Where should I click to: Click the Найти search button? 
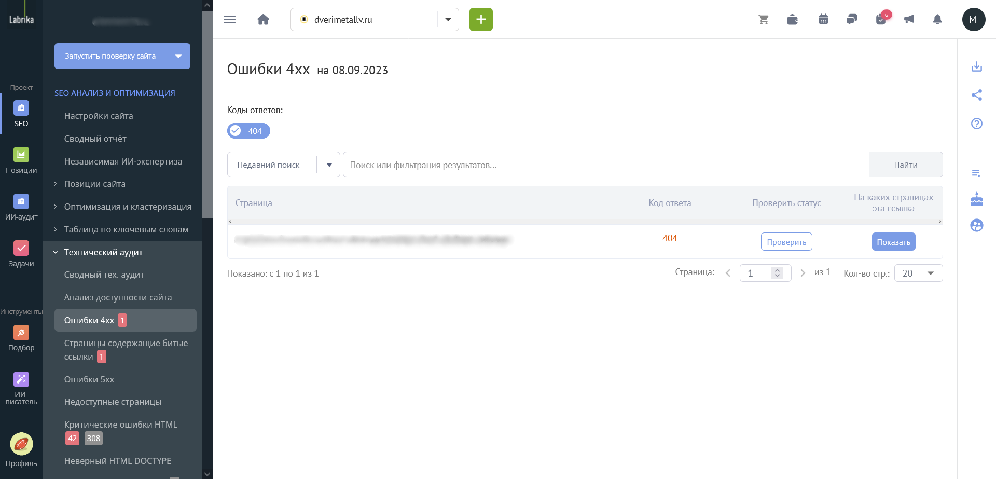906,165
